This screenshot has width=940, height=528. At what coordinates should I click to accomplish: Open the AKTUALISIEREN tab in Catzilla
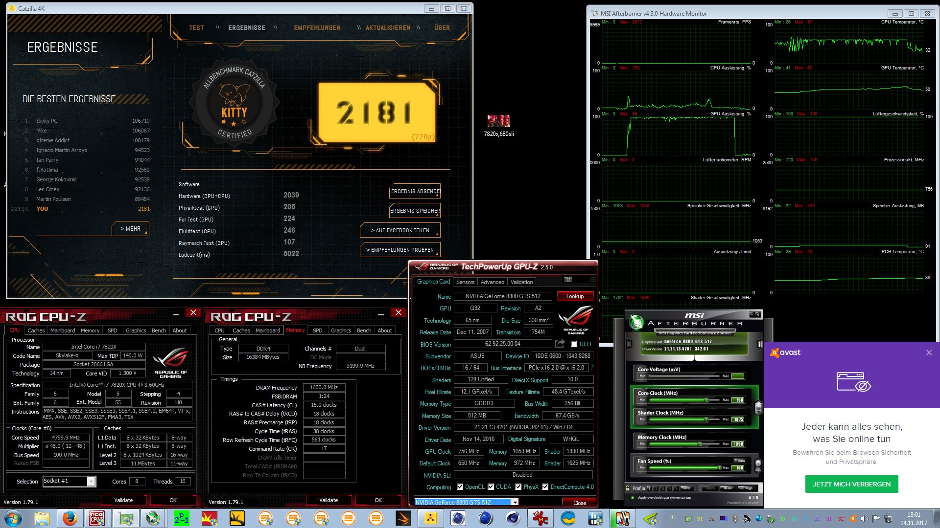tap(388, 28)
